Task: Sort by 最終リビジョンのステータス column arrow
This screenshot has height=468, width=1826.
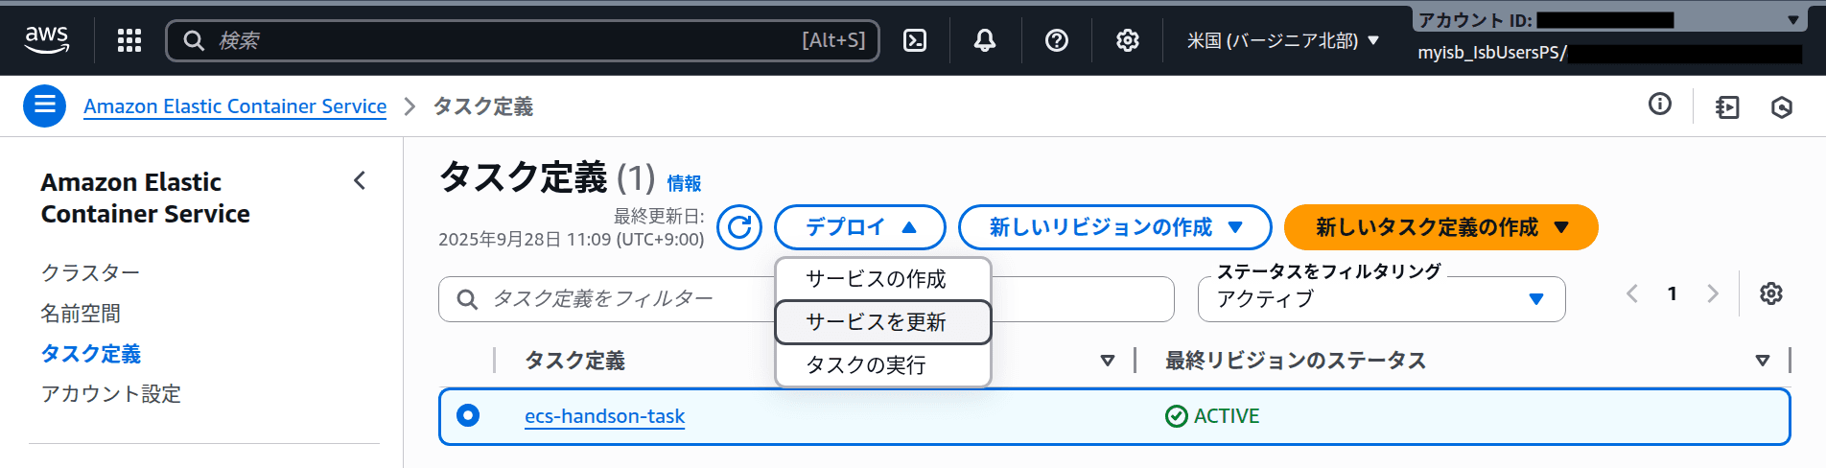Action: (x=1763, y=361)
